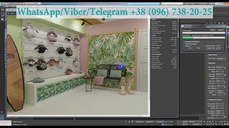229x128 pixels.
Task: Click the Y coordinate field
Action: 150,122
